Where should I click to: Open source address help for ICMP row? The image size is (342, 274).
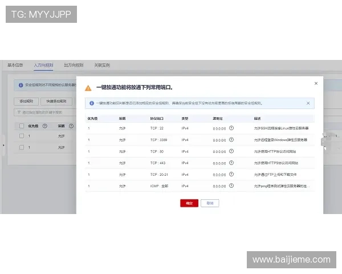[231, 186]
